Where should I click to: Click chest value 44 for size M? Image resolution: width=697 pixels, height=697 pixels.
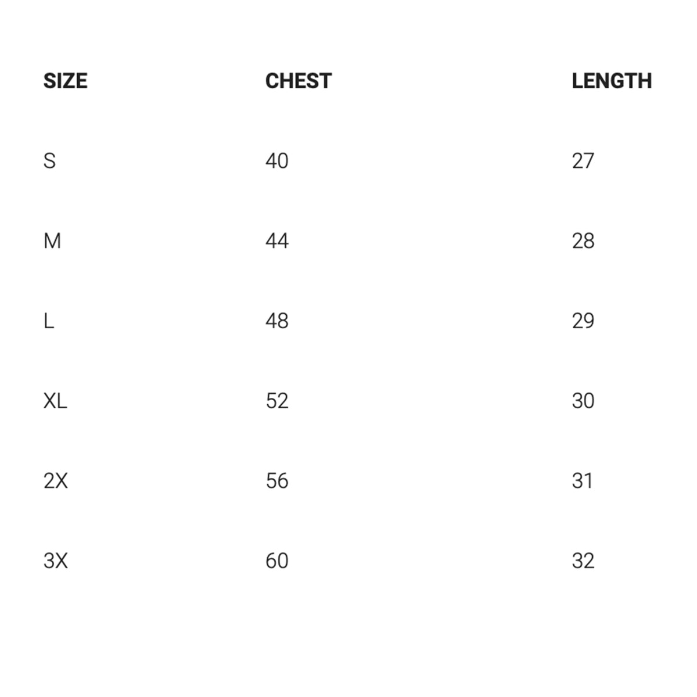coord(276,241)
